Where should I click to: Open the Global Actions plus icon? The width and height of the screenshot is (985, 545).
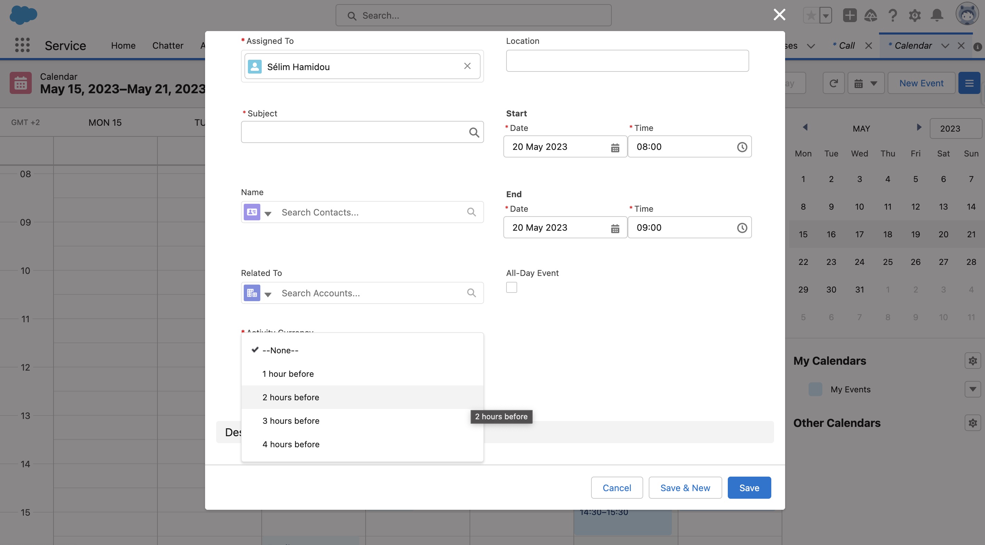click(850, 15)
